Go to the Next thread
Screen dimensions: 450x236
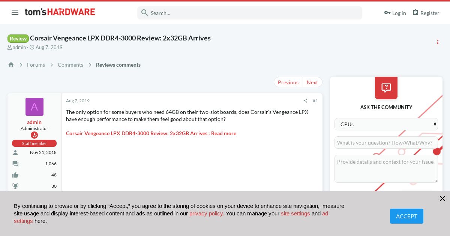point(312,82)
